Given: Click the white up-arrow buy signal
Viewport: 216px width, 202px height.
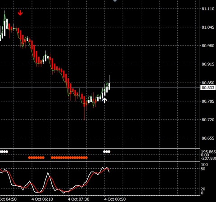Looking at the screenshot, I should (x=104, y=100).
